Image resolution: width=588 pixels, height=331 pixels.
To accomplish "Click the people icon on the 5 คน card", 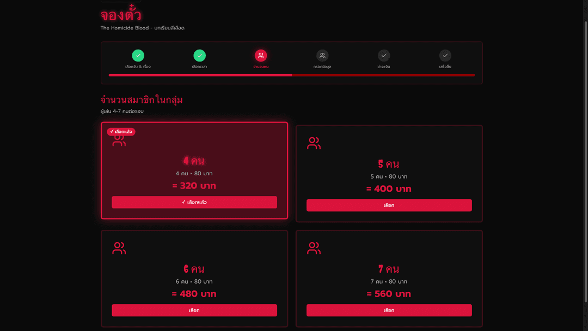I will pos(314,144).
